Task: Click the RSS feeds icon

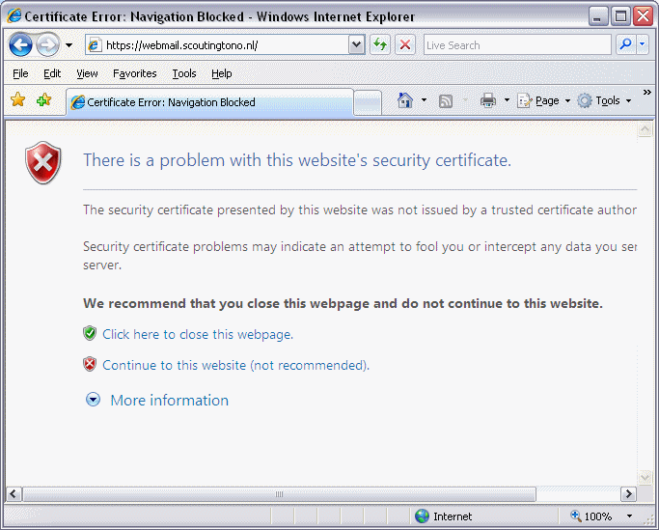Action: point(446,100)
